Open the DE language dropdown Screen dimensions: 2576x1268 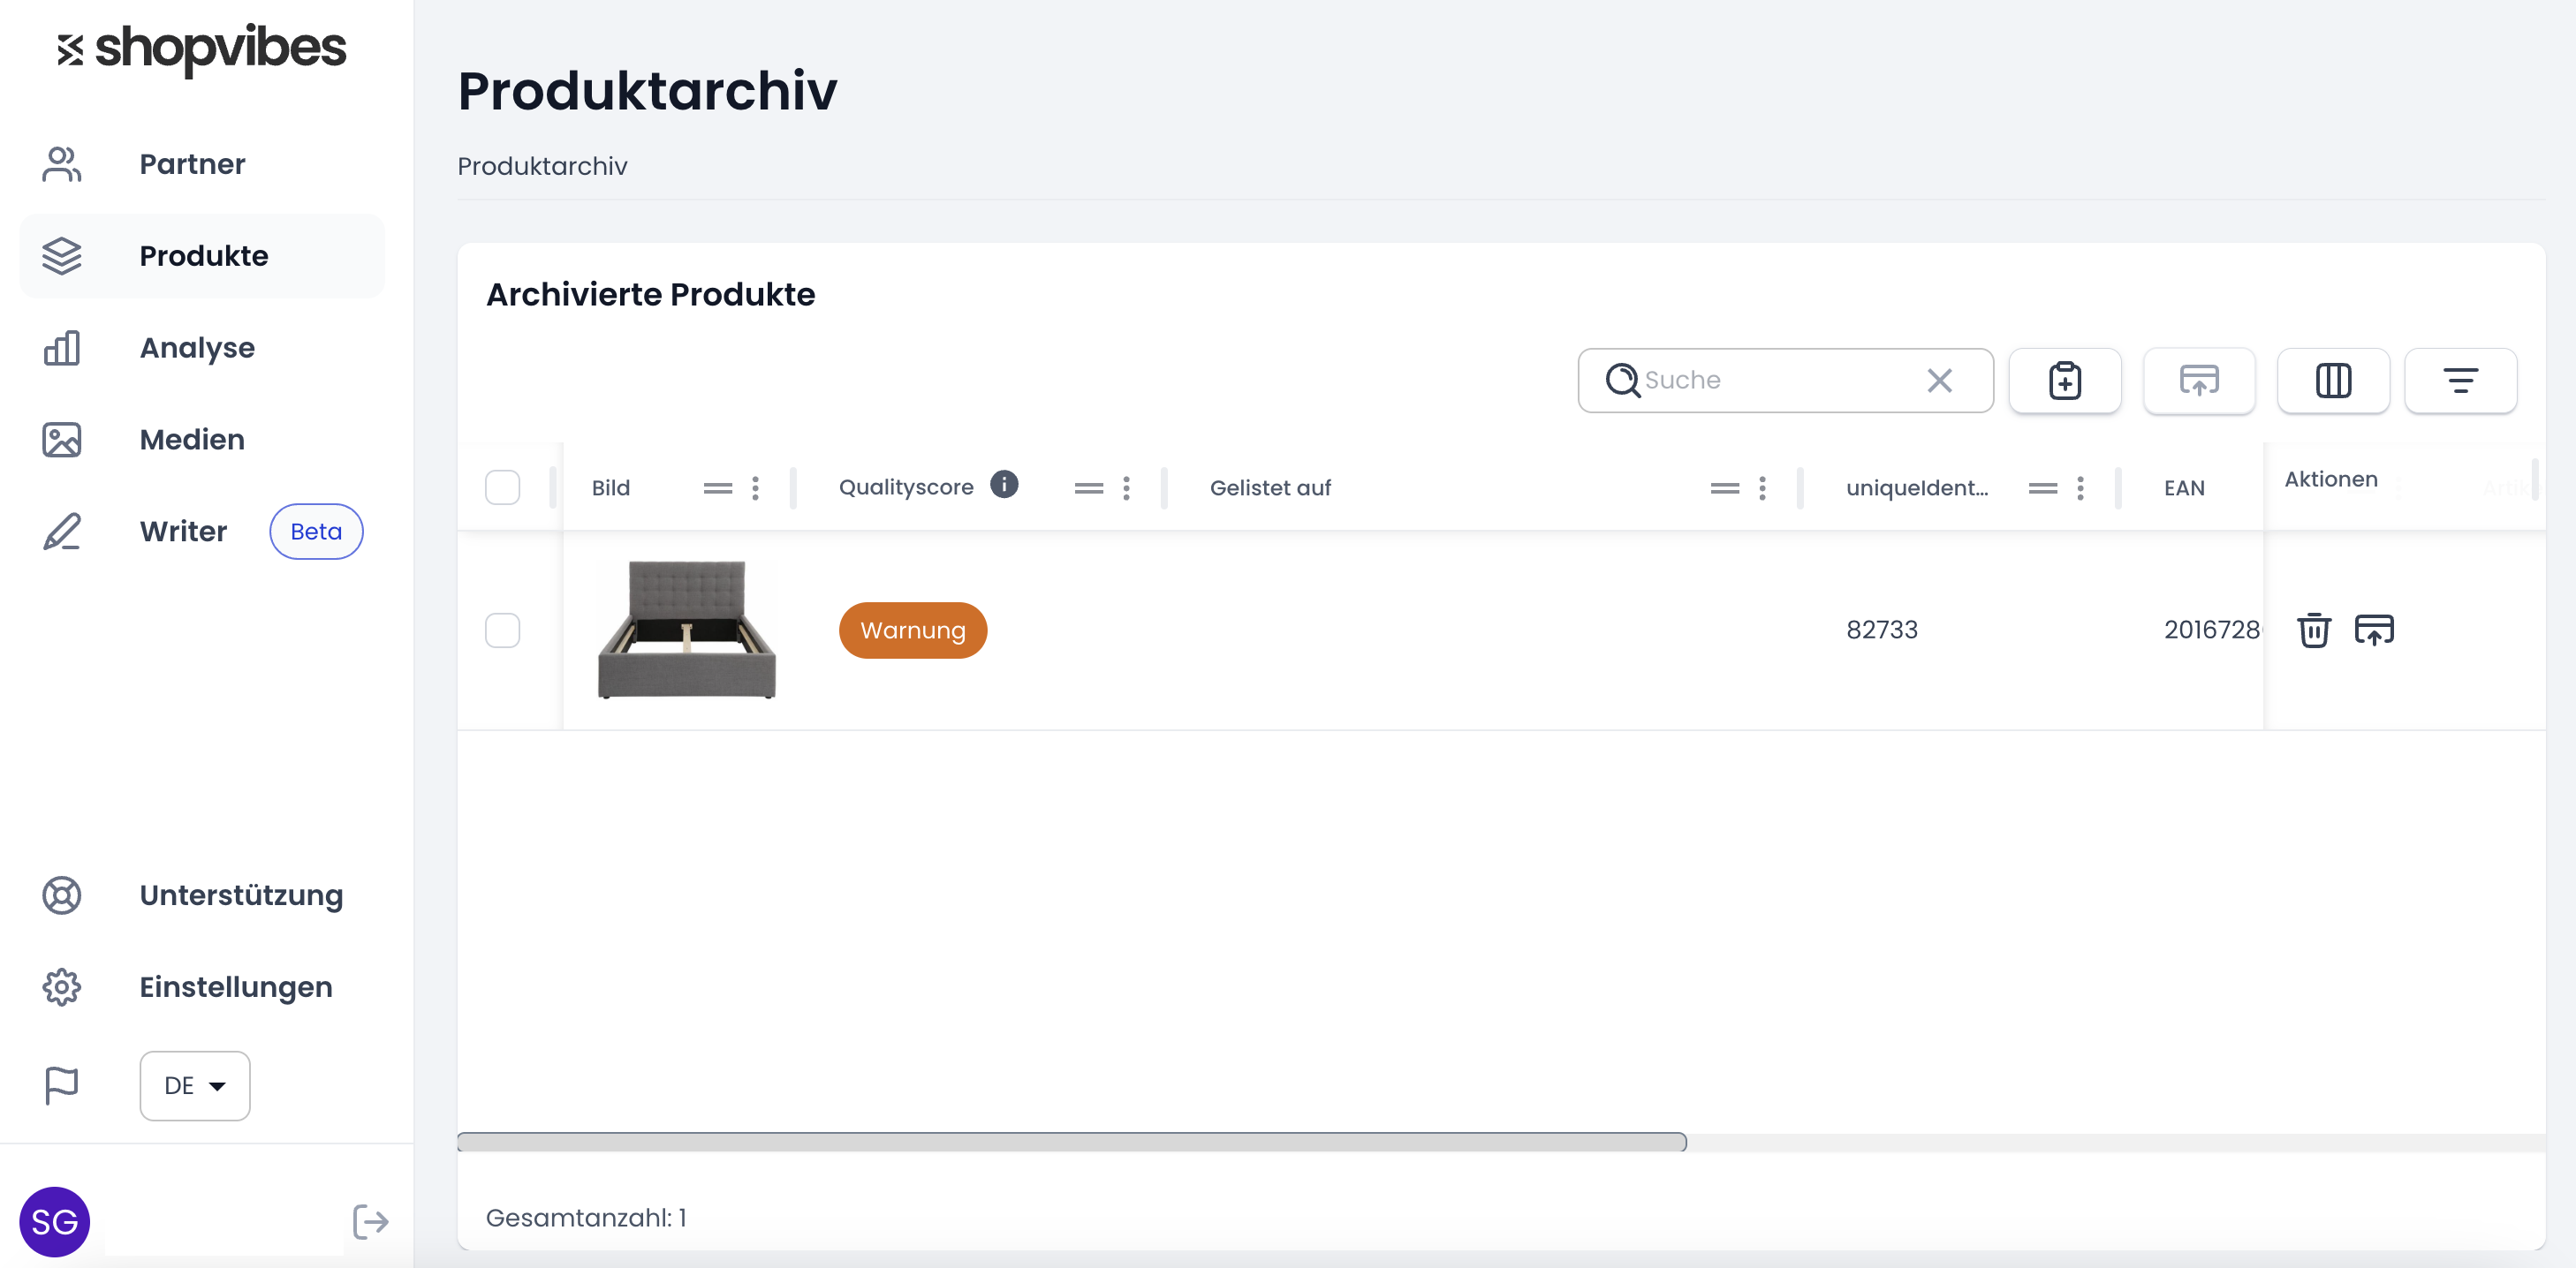tap(195, 1085)
